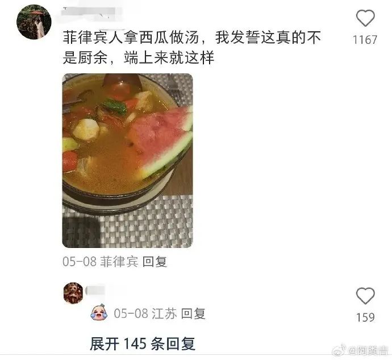
Task: Open the Jiangsu replier's profile avatar
Action: 73,293
